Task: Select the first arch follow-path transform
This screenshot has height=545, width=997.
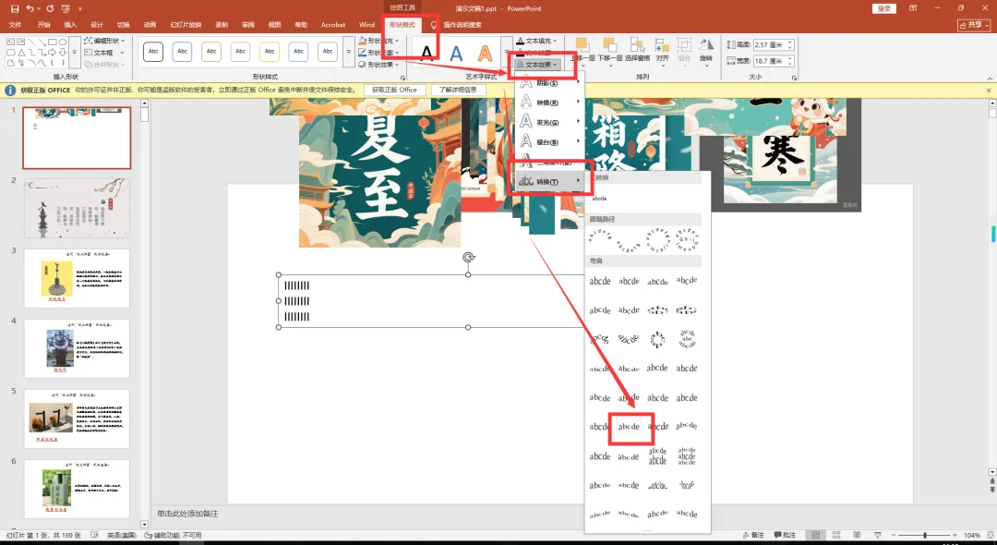Action: 600,240
